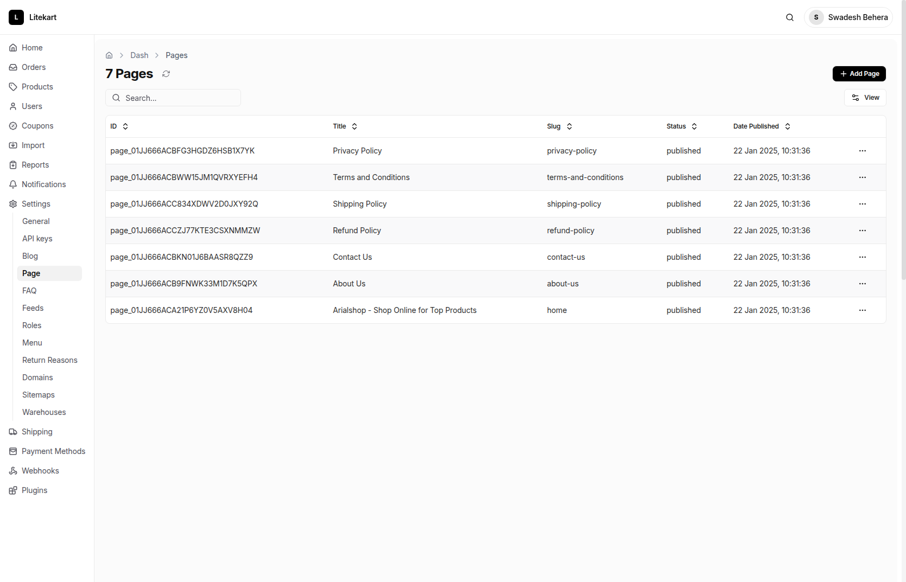Click the About Us title cell
906x582 pixels.
coord(349,284)
